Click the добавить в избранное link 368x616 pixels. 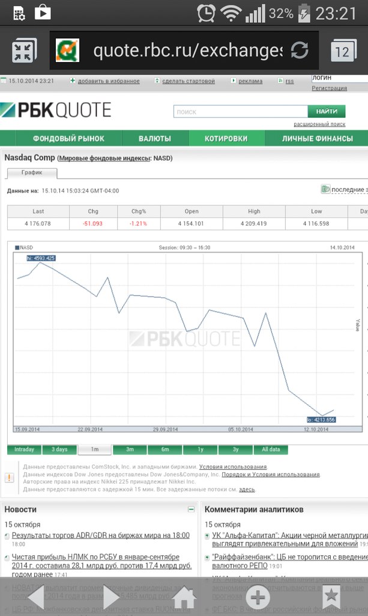coord(109,81)
